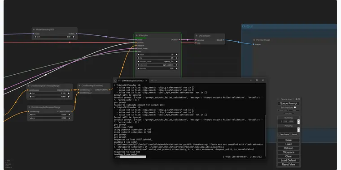Close the queue menu panel with its X
341x170 pixels.
tap(299, 99)
